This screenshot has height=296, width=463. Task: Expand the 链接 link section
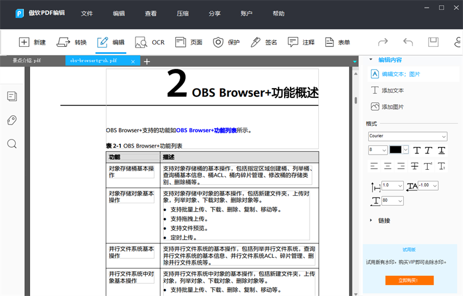[x=371, y=220]
